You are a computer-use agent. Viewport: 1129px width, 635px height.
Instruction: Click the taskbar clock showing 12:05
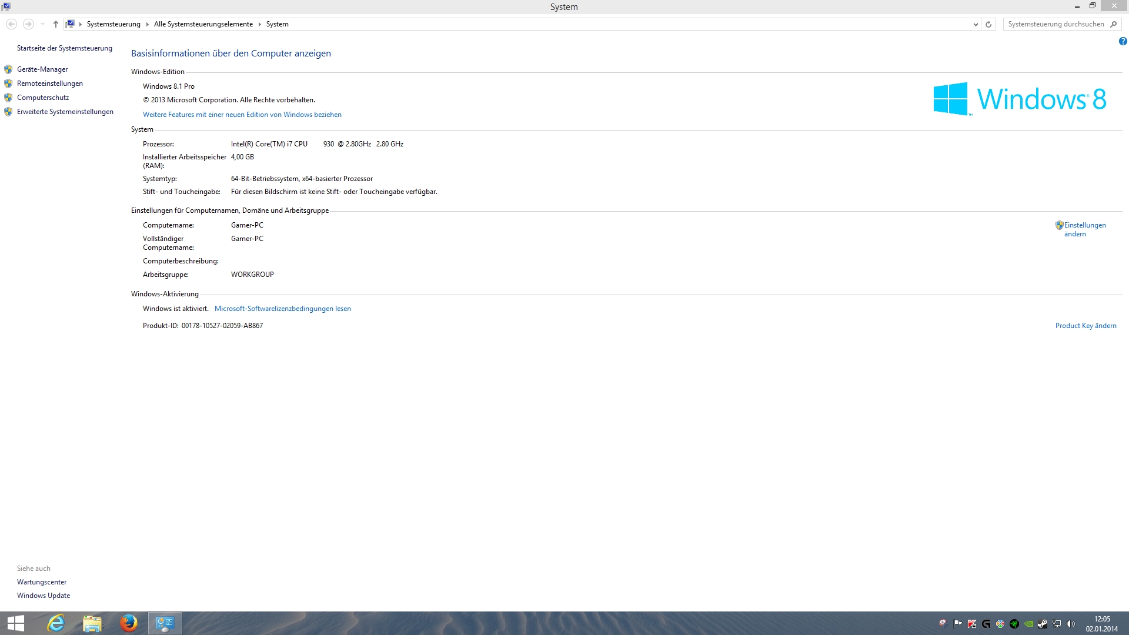[1102, 624]
